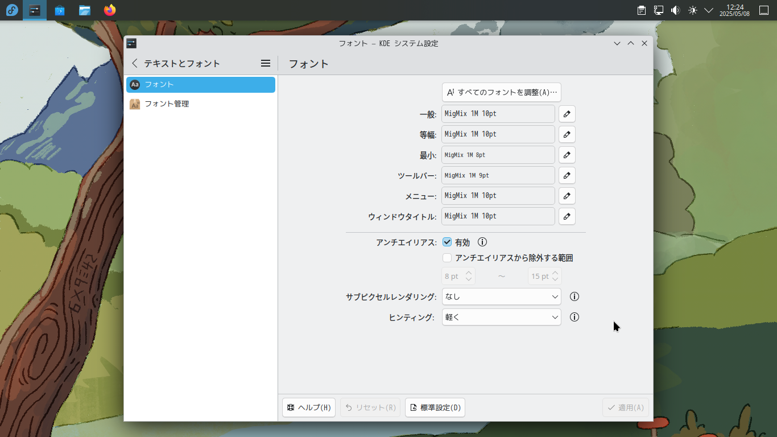This screenshot has width=777, height=437.
Task: Toggle the アンチエイリアス 有効 checkbox
Action: (x=447, y=242)
